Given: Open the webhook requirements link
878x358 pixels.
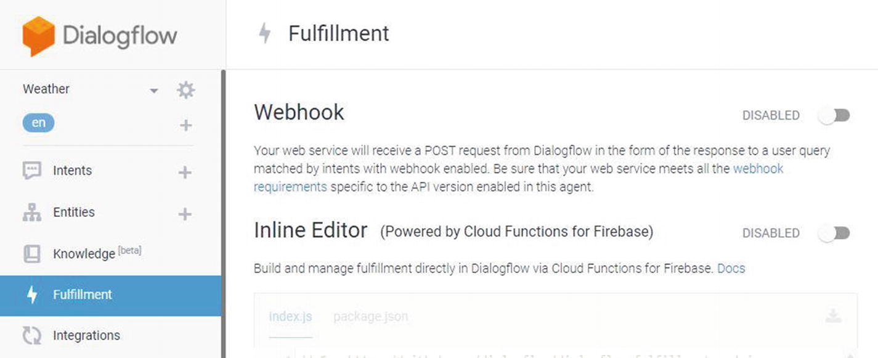Looking at the screenshot, I should point(518,177).
